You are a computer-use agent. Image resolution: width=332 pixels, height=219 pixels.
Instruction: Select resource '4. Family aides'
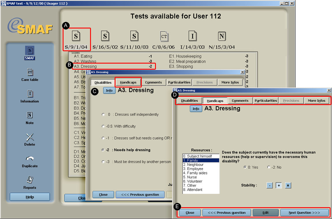[201, 173]
